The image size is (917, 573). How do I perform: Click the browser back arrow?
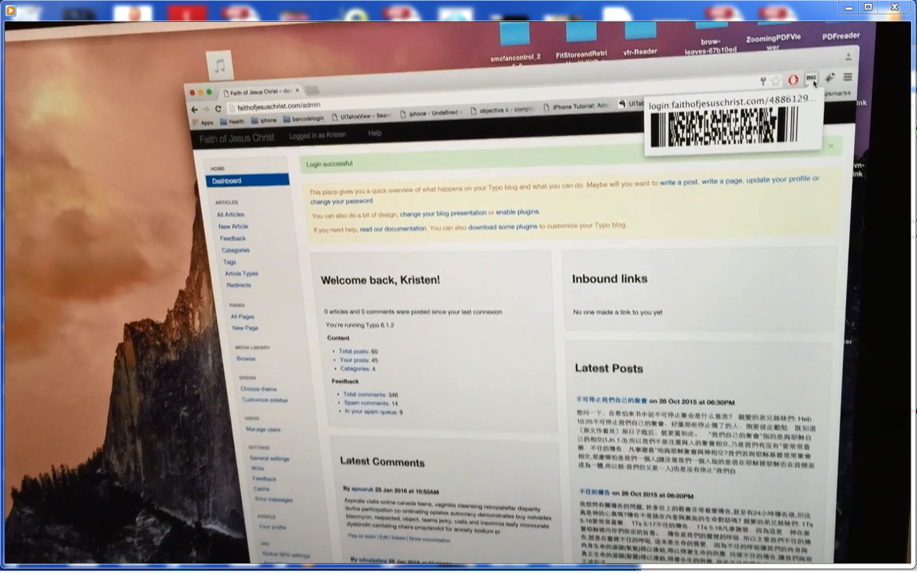point(194,109)
